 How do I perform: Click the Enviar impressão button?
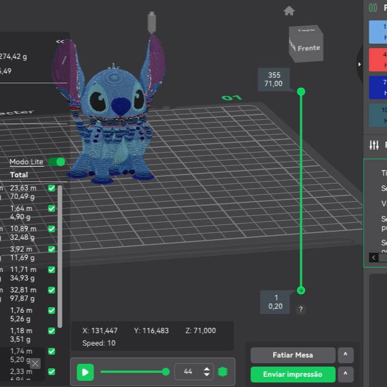coord(293,375)
